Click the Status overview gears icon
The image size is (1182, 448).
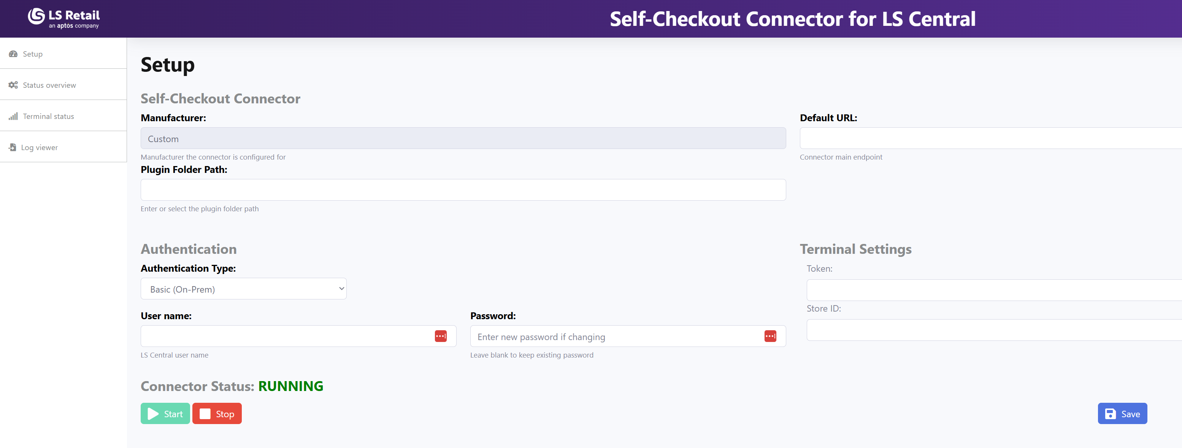tap(13, 85)
